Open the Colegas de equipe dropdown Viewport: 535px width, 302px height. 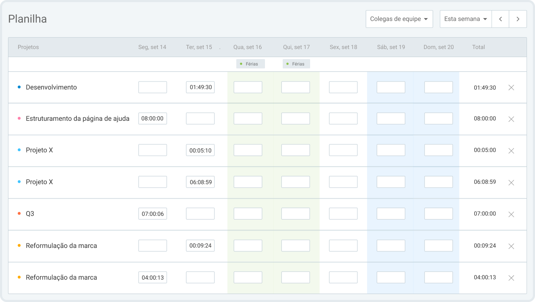click(399, 19)
